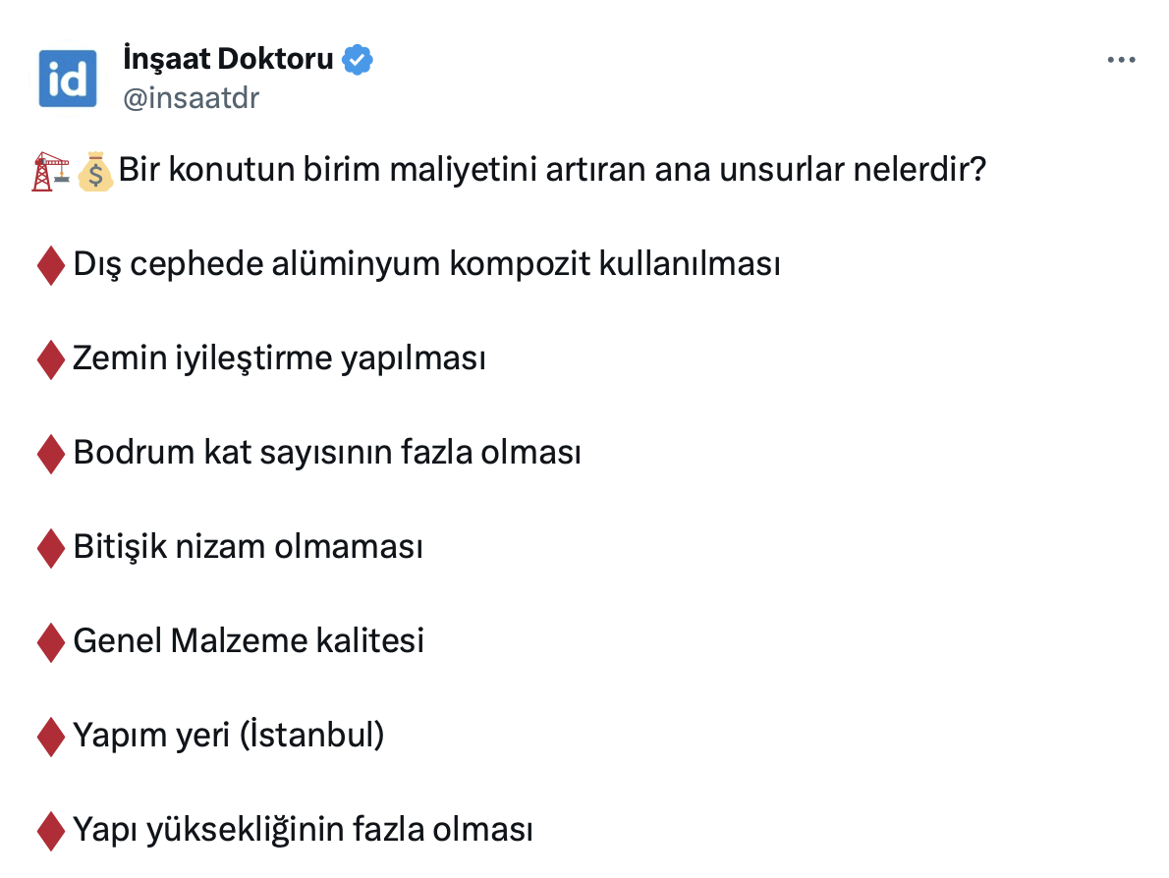Click the money bag emoji

[95, 172]
